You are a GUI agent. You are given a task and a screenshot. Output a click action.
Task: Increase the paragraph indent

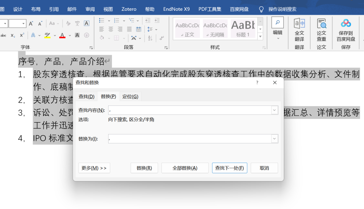157,20
